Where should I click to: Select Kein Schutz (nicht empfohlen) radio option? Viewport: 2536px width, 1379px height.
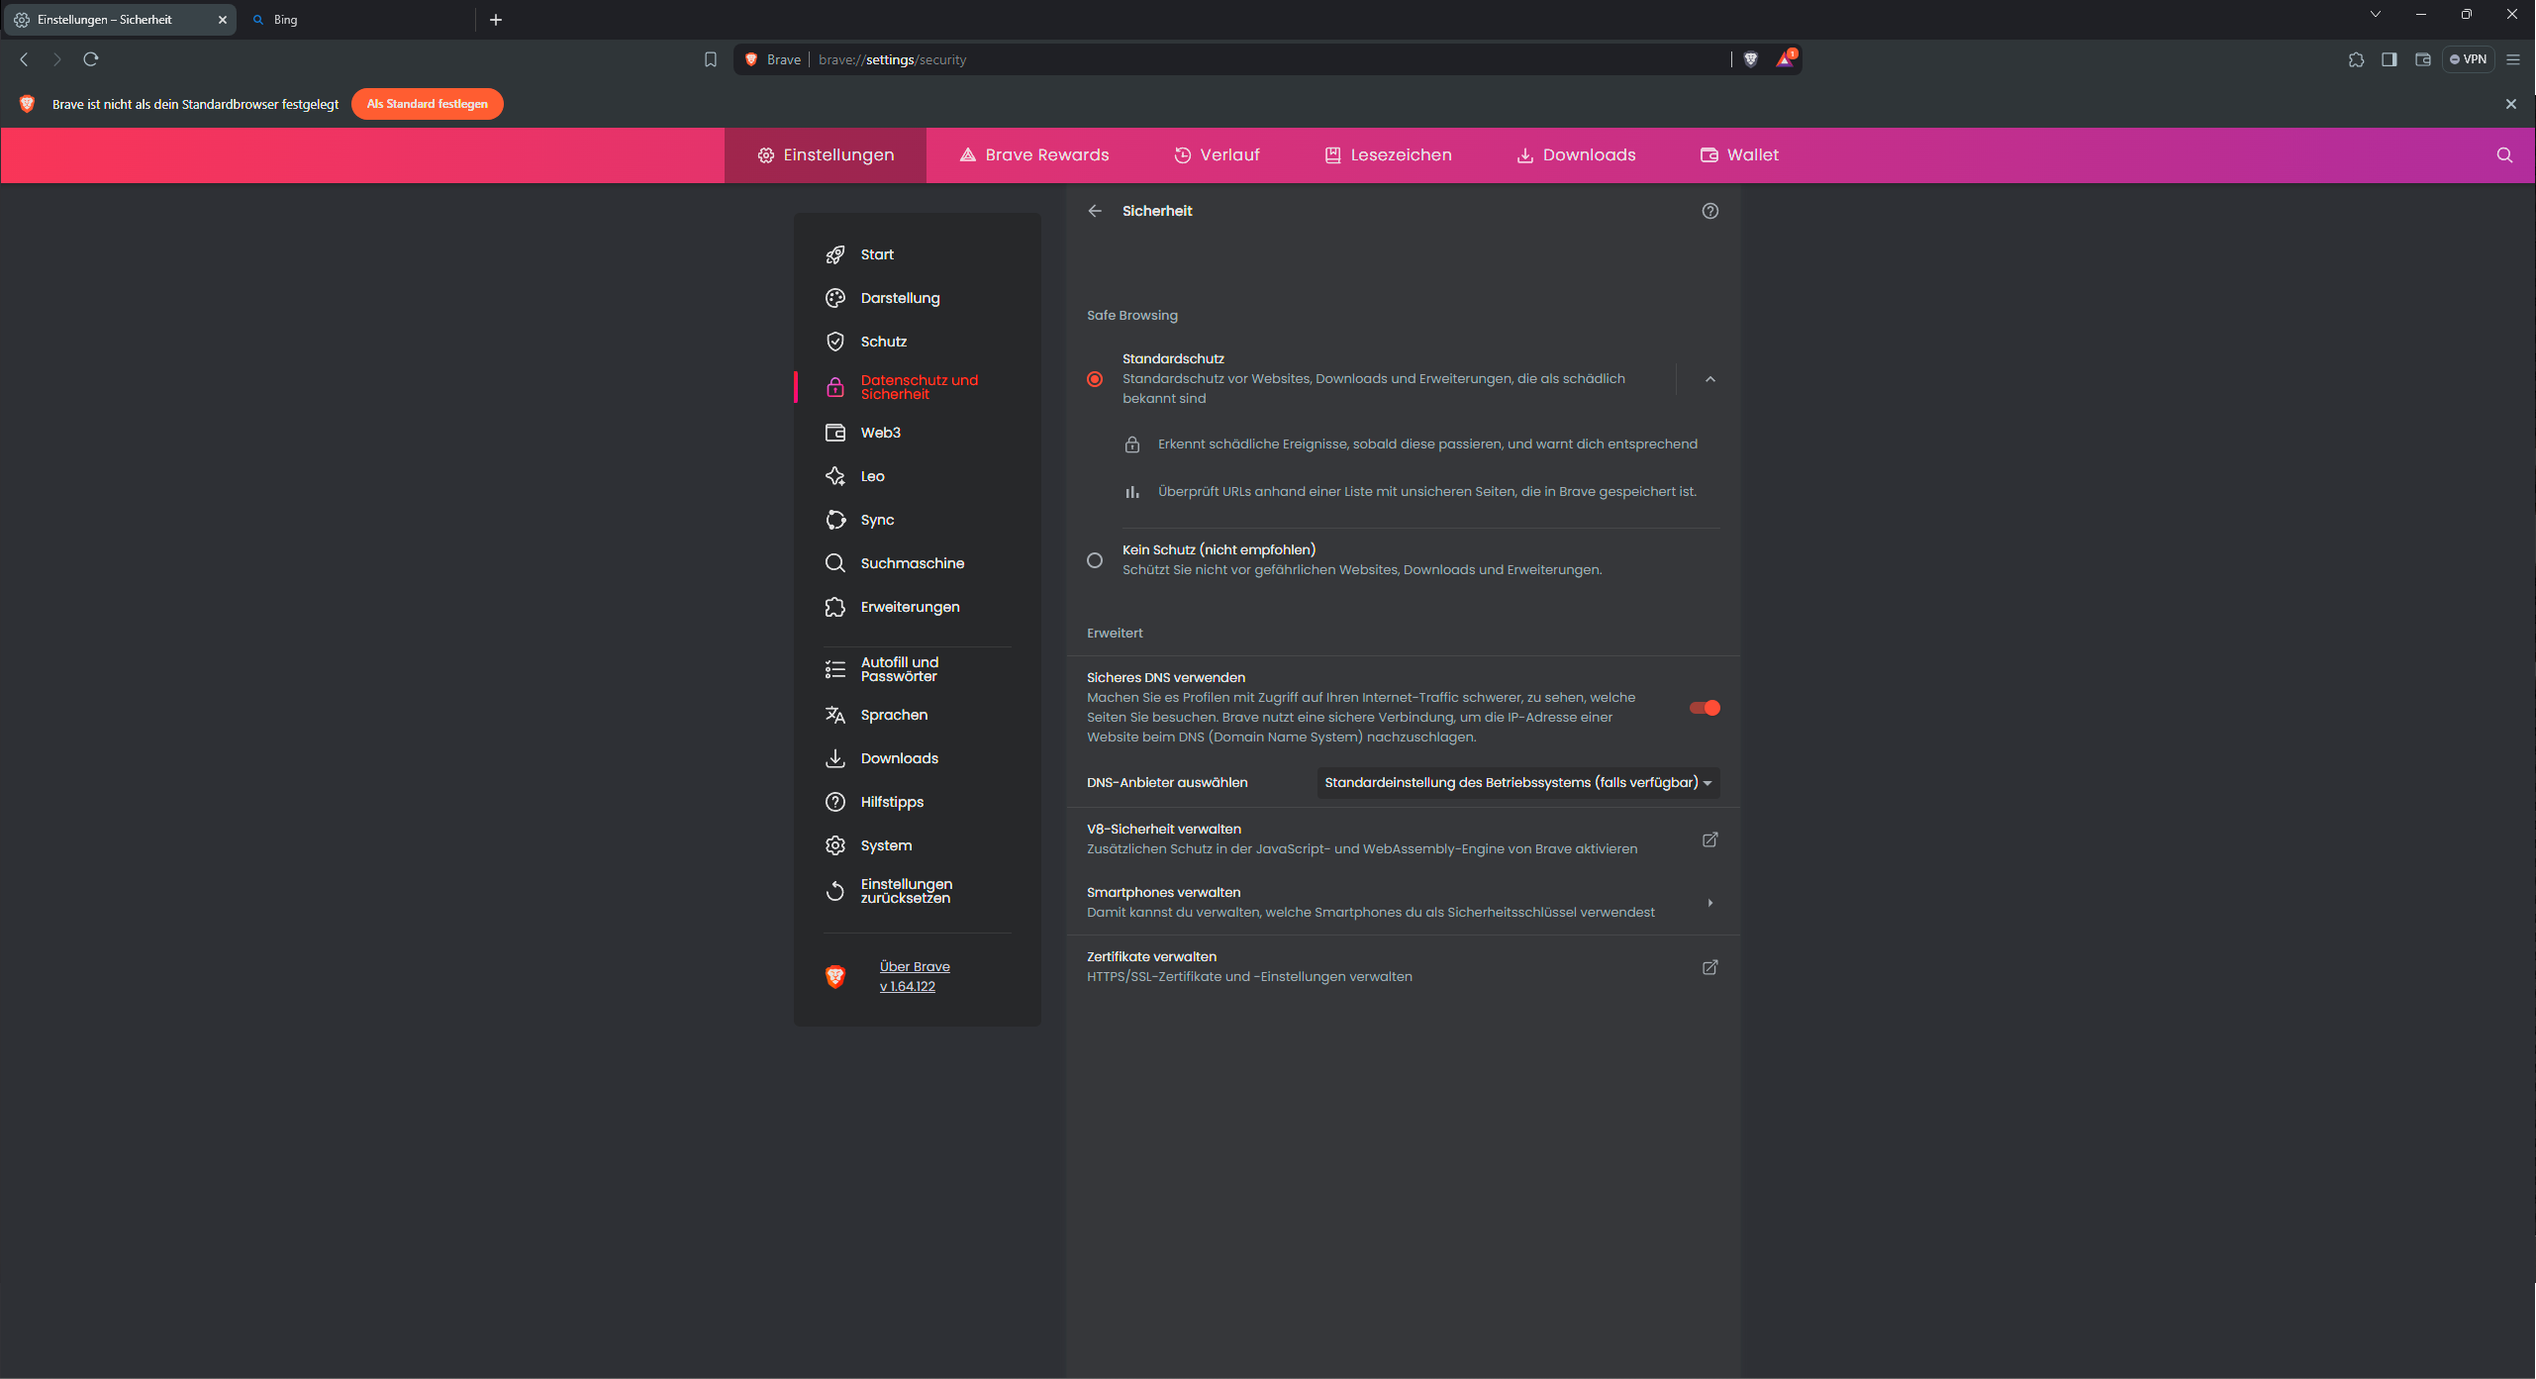[x=1095, y=560]
